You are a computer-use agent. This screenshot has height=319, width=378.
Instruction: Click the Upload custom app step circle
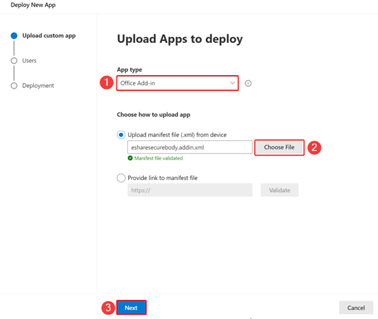point(14,35)
